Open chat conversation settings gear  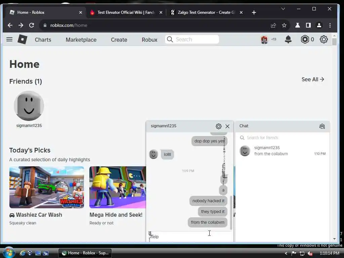[x=218, y=126]
